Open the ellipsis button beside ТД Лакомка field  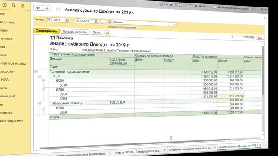[x=170, y=24]
